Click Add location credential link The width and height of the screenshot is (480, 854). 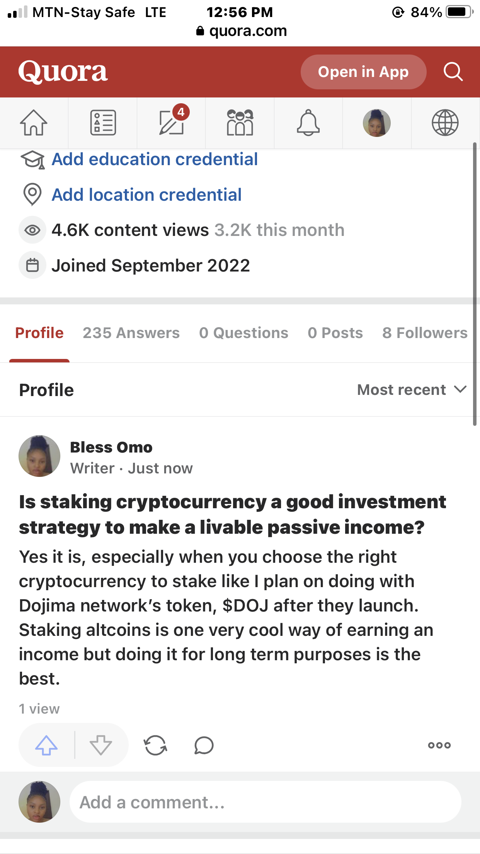tap(146, 195)
